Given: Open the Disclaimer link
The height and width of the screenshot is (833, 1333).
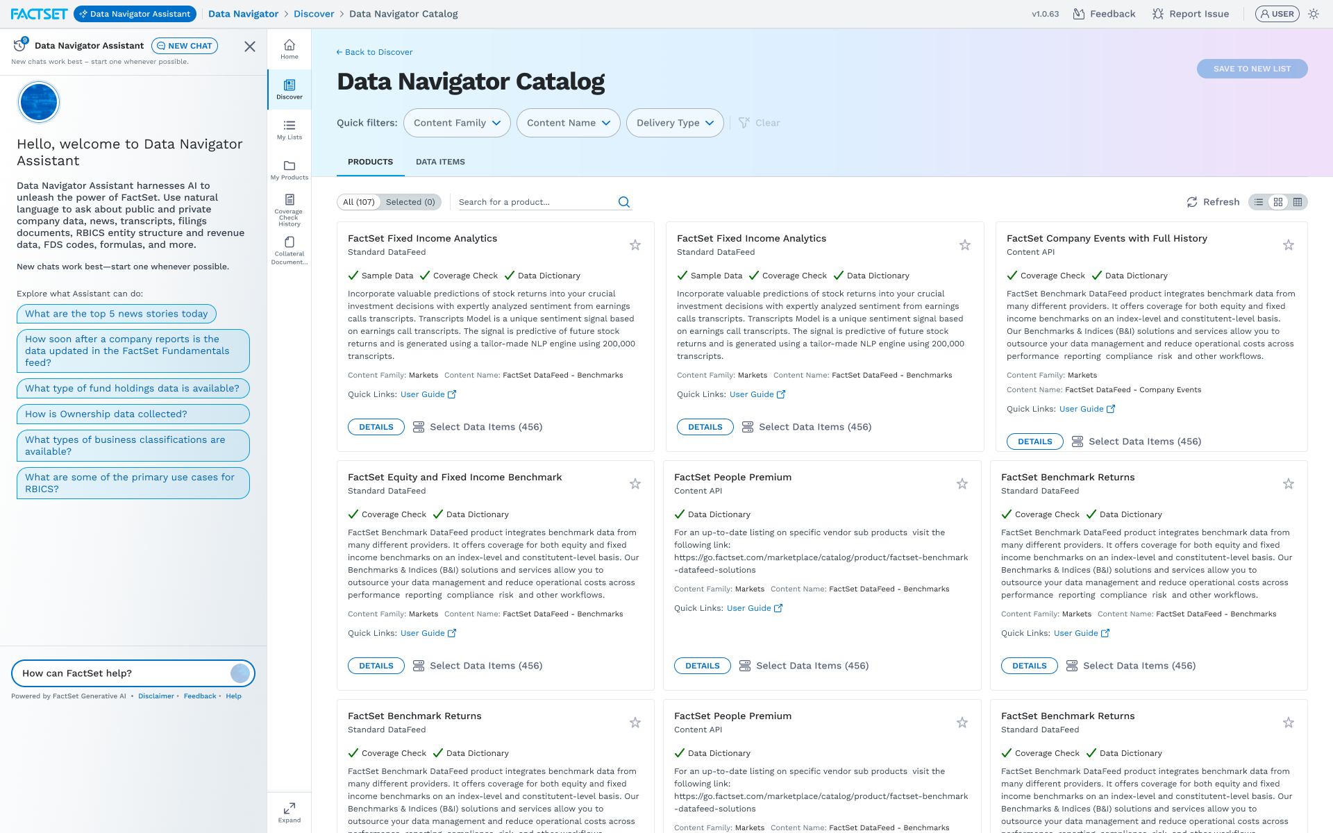Looking at the screenshot, I should click(156, 696).
